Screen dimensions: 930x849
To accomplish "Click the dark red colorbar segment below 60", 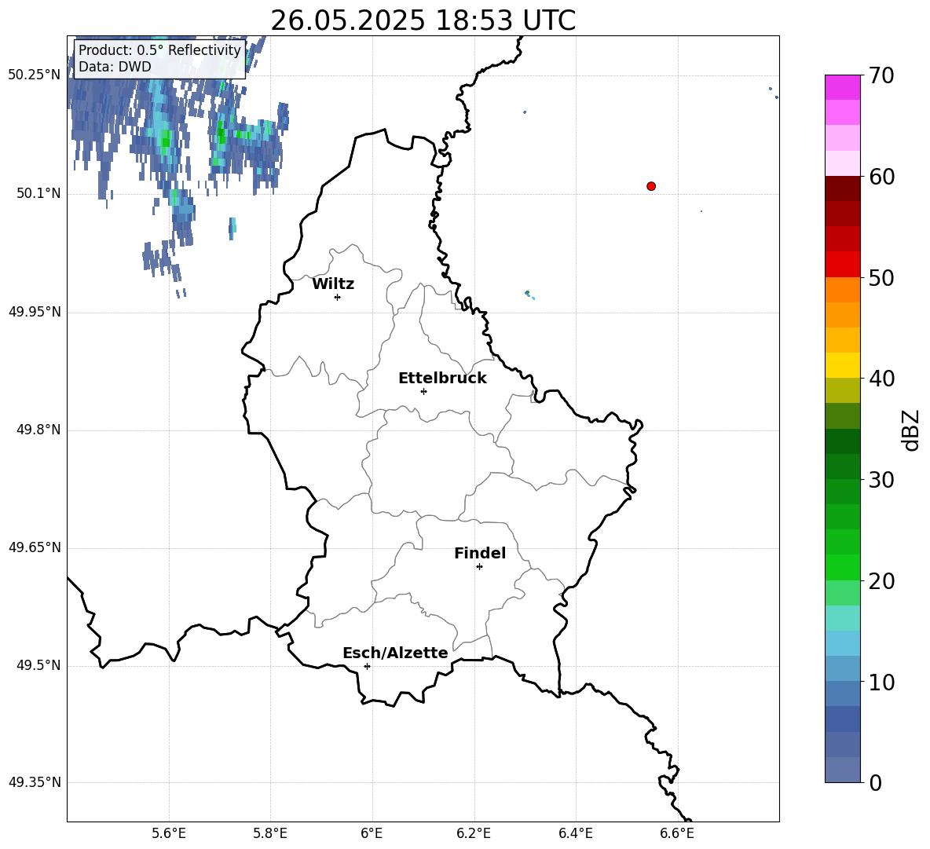I will coord(843,188).
